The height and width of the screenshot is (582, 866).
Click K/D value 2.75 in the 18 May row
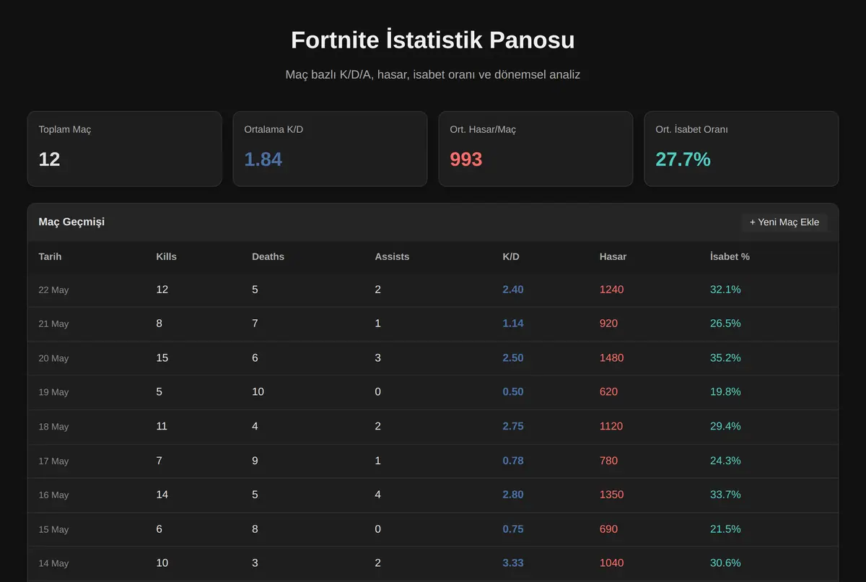(x=513, y=426)
